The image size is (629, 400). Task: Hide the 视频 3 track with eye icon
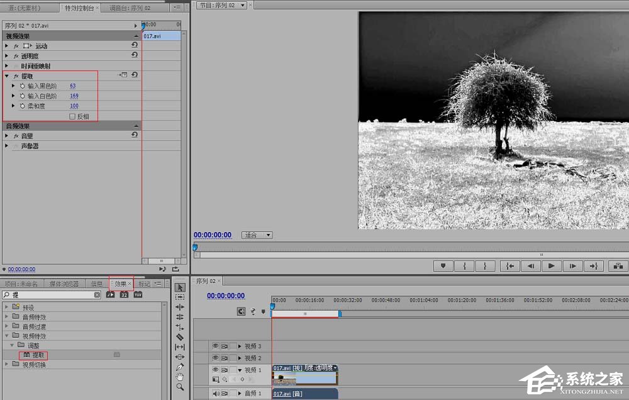215,346
